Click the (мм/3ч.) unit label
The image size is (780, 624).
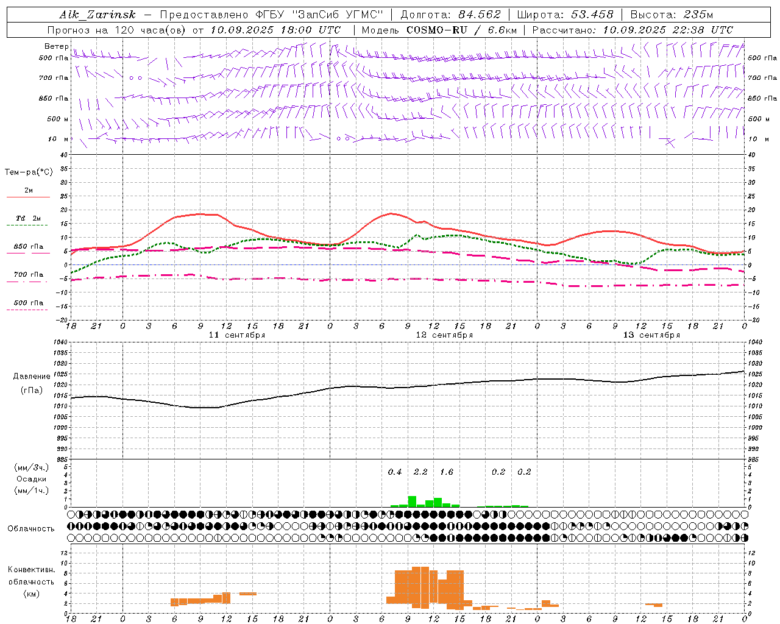pyautogui.click(x=32, y=467)
